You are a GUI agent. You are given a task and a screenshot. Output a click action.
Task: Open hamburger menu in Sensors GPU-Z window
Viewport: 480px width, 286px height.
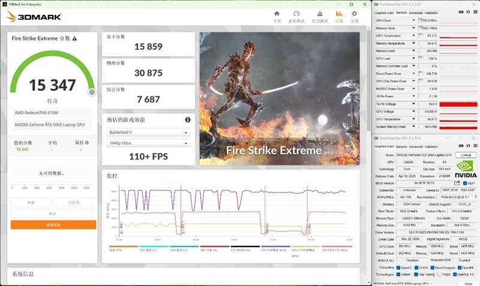pyautogui.click(x=475, y=12)
